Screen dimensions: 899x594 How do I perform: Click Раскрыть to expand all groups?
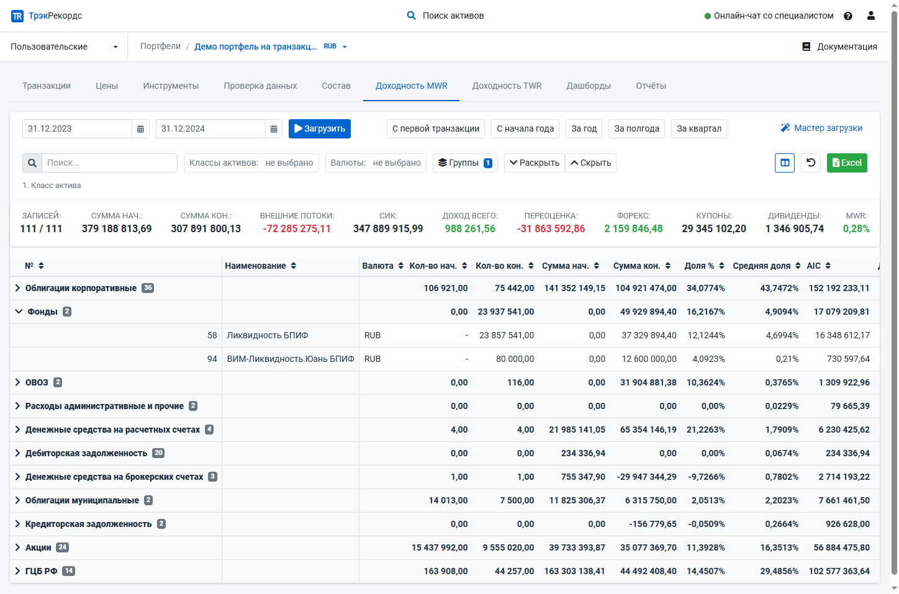pos(535,163)
